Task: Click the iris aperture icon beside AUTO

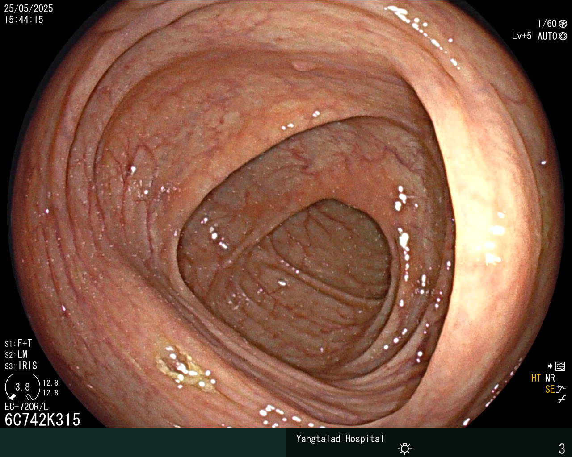Action: click(563, 36)
